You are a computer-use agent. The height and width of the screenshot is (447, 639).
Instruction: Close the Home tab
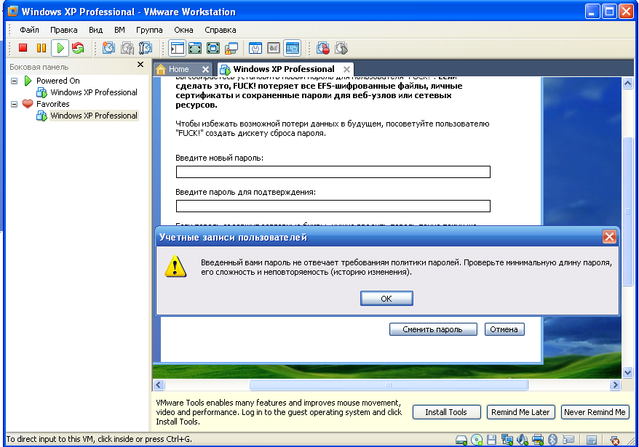pos(205,69)
